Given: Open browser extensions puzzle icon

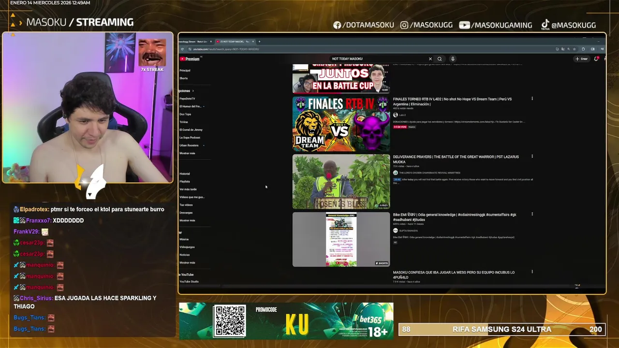Looking at the screenshot, I should coord(583,49).
